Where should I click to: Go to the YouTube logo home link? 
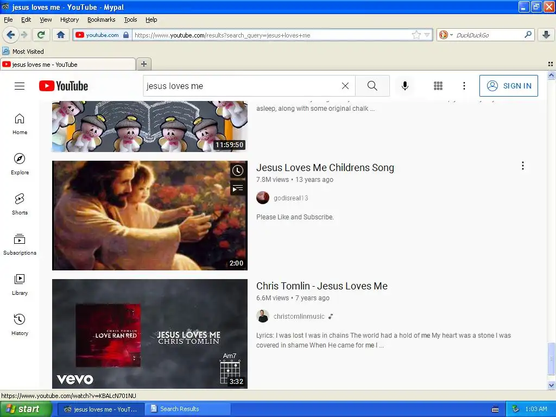point(64,86)
